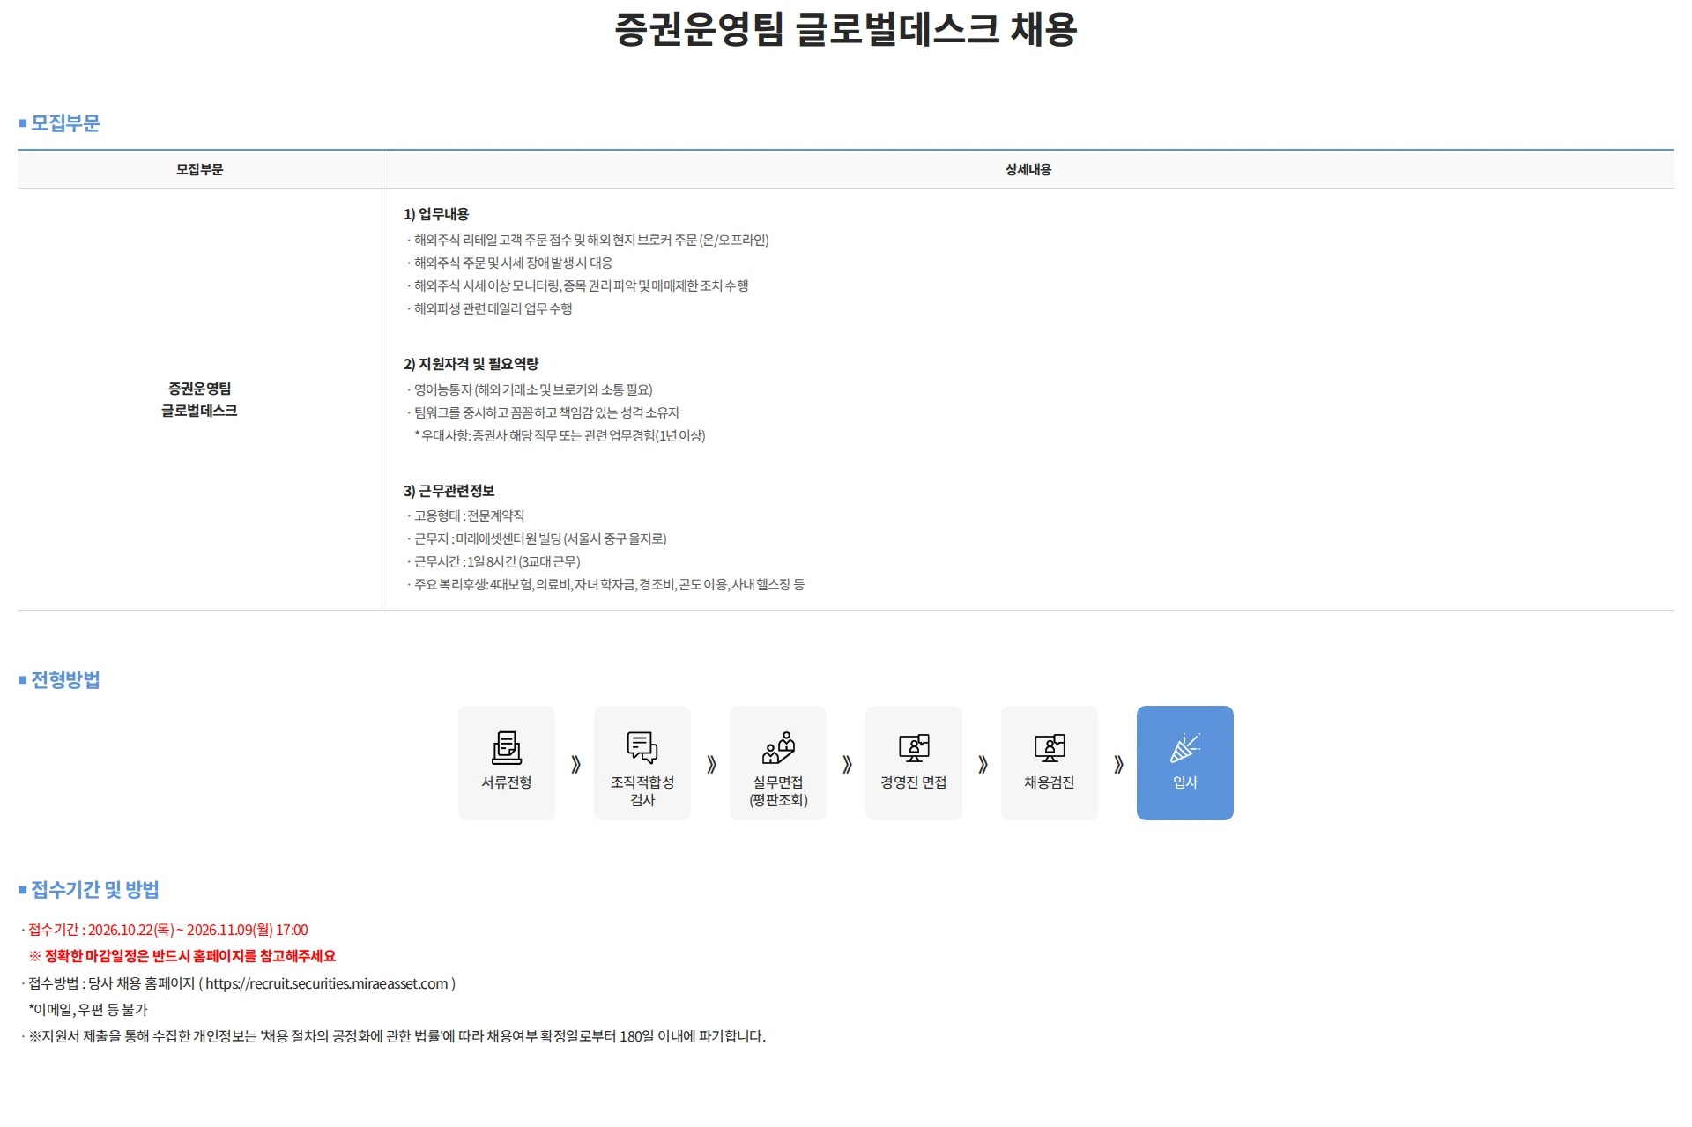Click the 모집부문 column header

pyautogui.click(x=199, y=169)
